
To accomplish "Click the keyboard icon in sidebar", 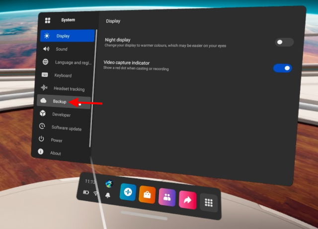I will 45,75.
